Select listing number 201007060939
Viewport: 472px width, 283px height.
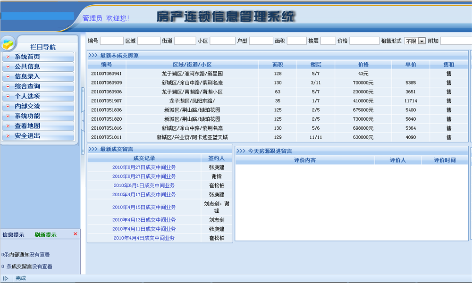click(x=106, y=83)
